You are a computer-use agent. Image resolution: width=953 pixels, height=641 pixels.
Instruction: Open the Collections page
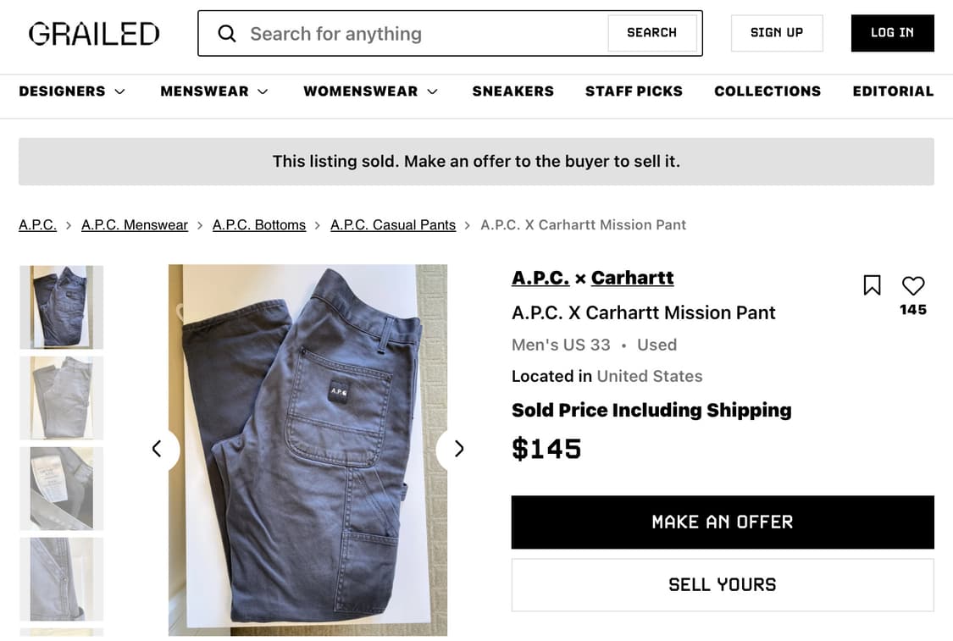pyautogui.click(x=767, y=91)
